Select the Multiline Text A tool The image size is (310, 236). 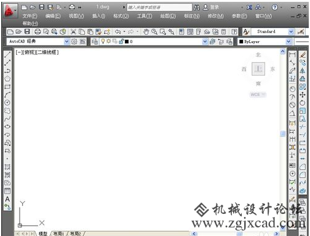[7, 199]
